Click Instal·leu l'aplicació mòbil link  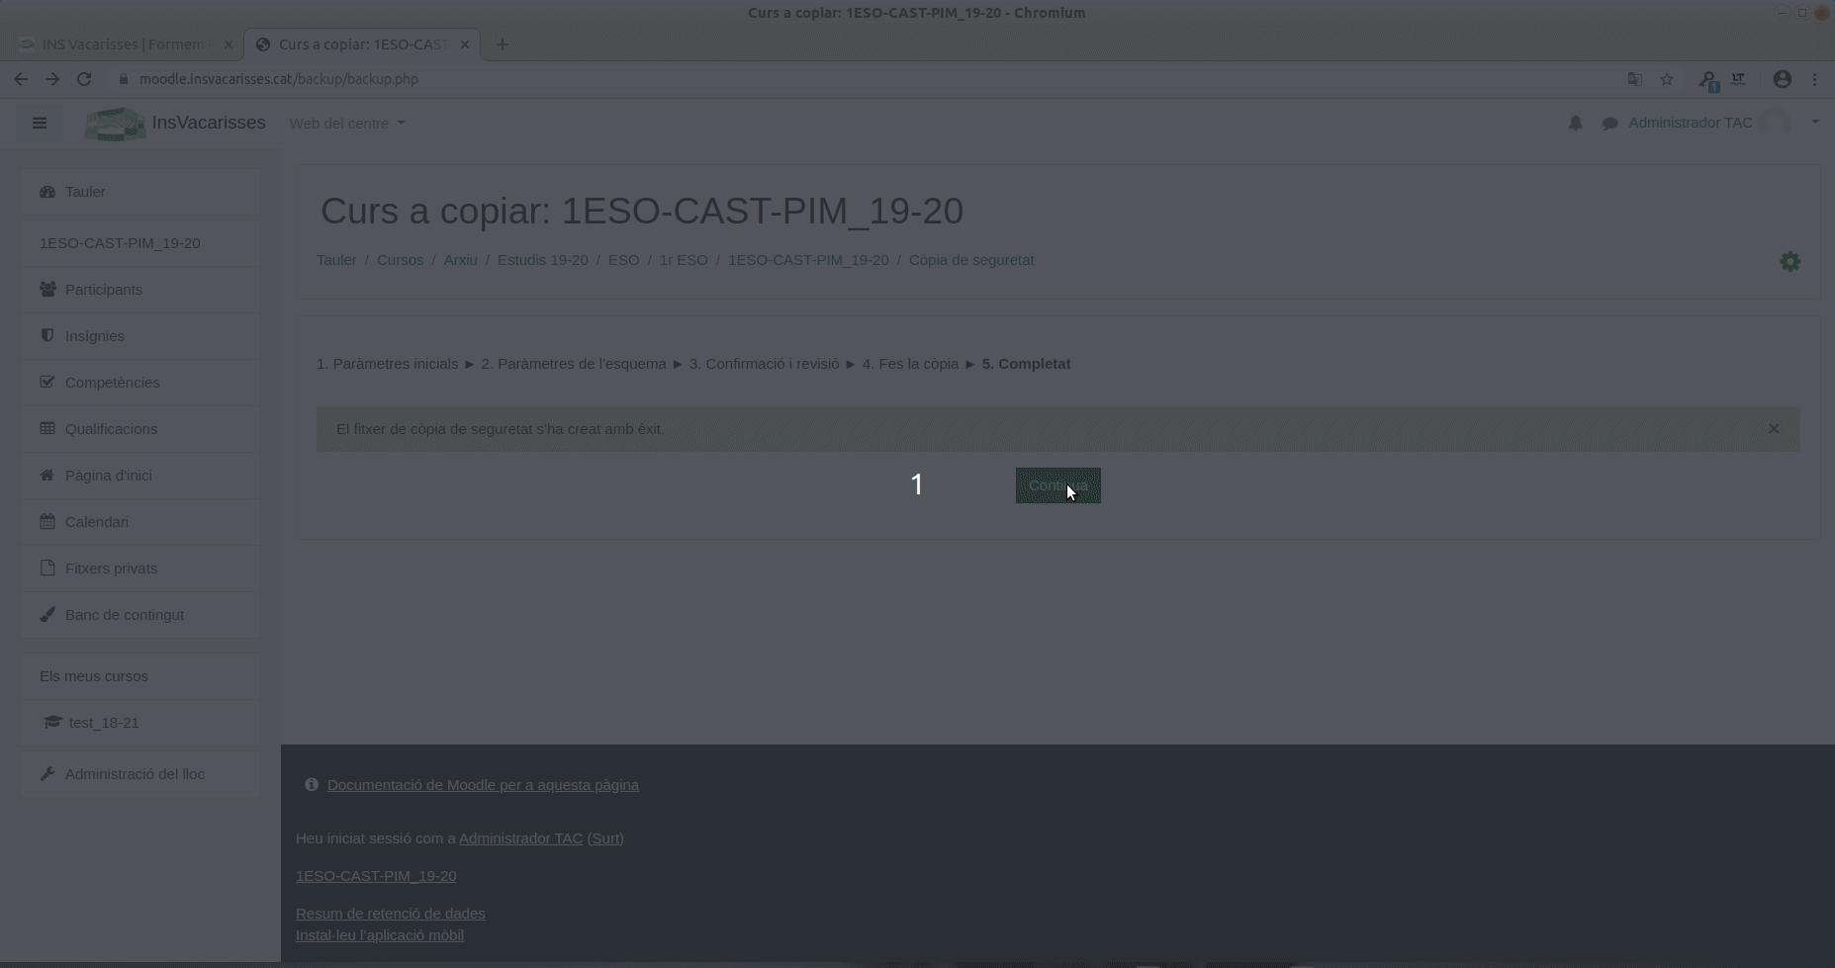tap(379, 935)
